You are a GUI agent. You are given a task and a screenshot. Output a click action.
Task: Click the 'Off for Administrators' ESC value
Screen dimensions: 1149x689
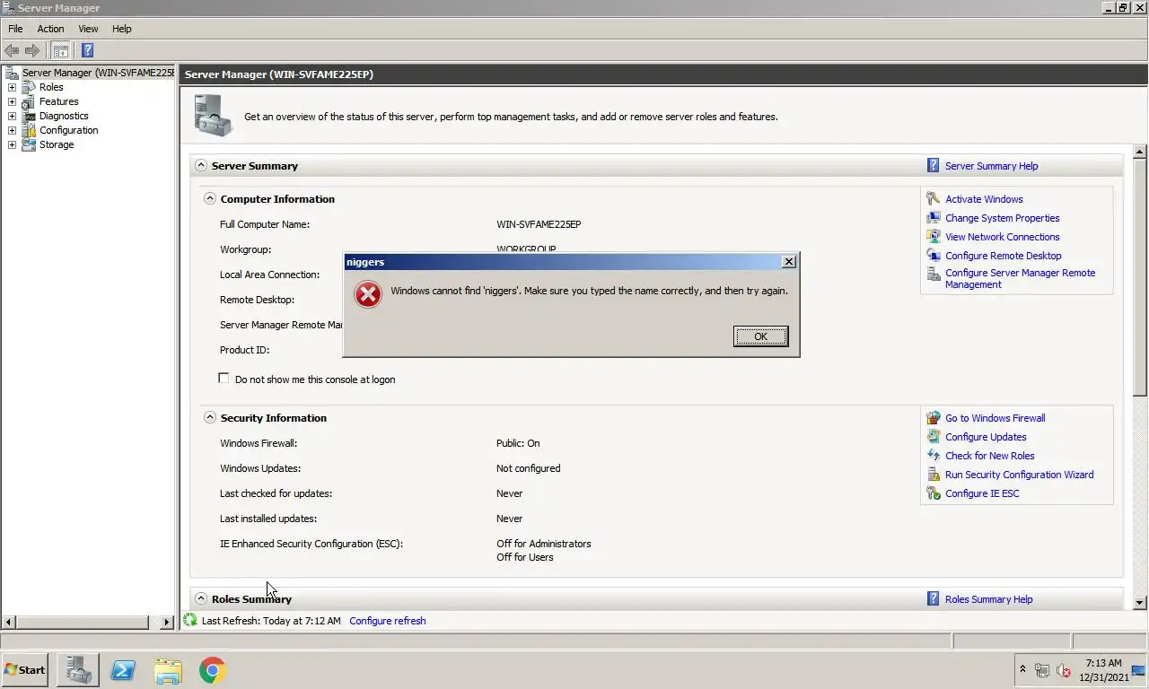pyautogui.click(x=544, y=544)
